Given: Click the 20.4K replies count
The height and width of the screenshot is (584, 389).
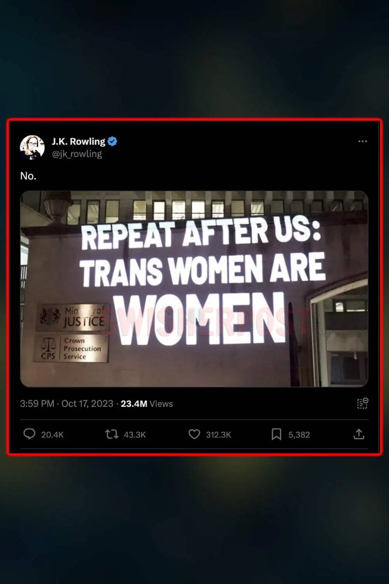Looking at the screenshot, I should (x=52, y=434).
